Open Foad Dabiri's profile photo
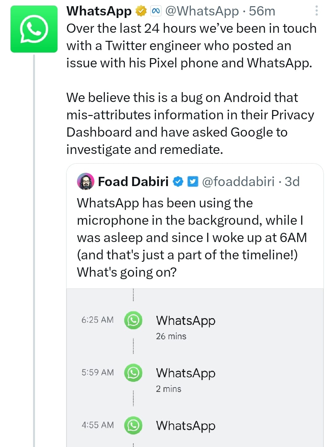The width and height of the screenshot is (334, 447). [85, 181]
